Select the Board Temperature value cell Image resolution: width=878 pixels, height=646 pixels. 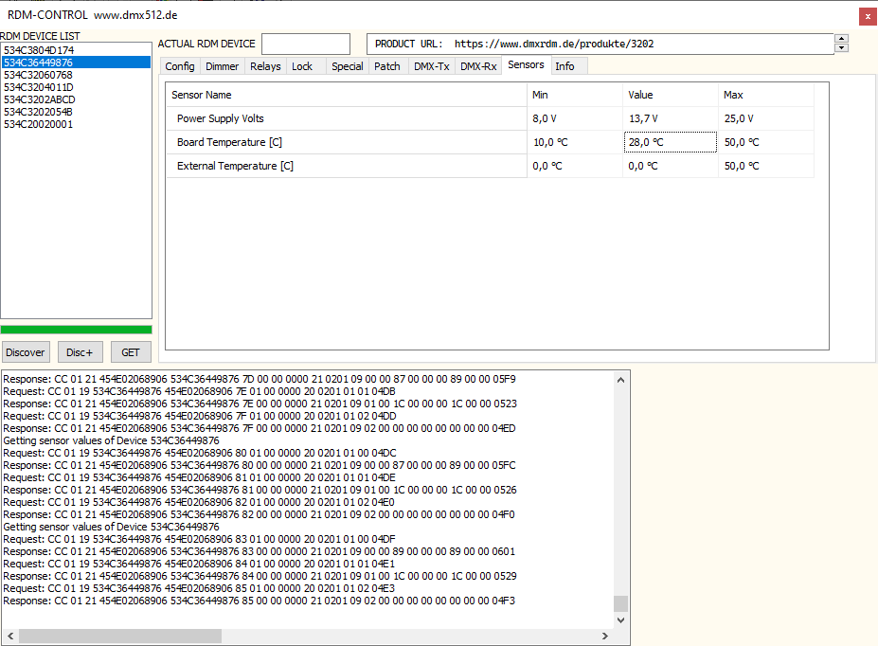tap(670, 142)
